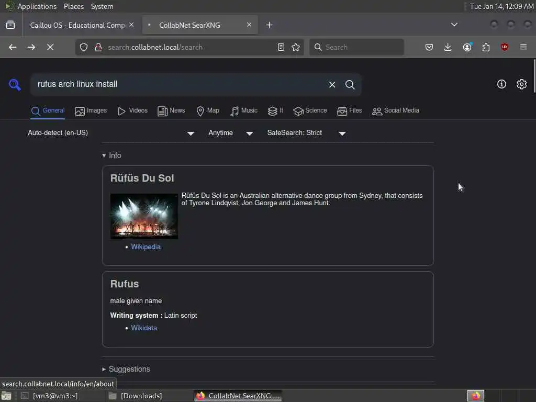
Task: Switch to Science category
Action: tap(310, 111)
